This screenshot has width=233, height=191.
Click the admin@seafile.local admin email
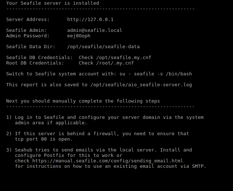click(95, 30)
